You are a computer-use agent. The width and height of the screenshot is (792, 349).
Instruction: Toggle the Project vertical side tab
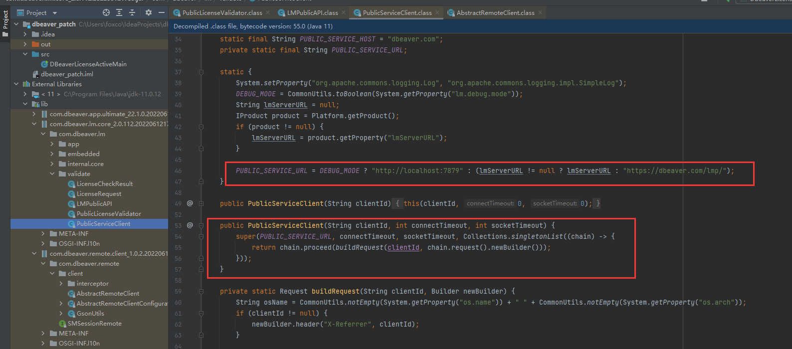[5, 20]
